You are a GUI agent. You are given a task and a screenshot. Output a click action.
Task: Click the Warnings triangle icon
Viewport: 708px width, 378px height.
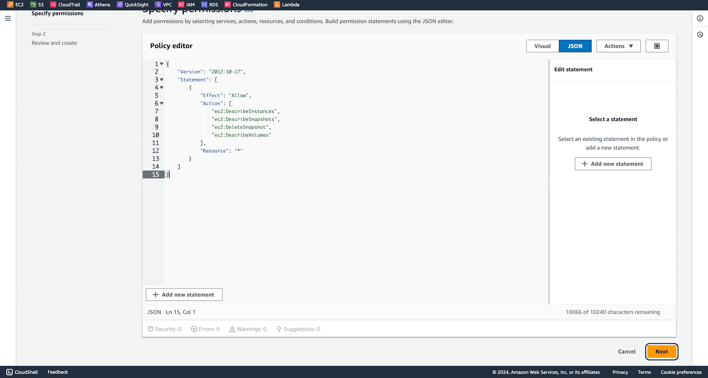232,329
